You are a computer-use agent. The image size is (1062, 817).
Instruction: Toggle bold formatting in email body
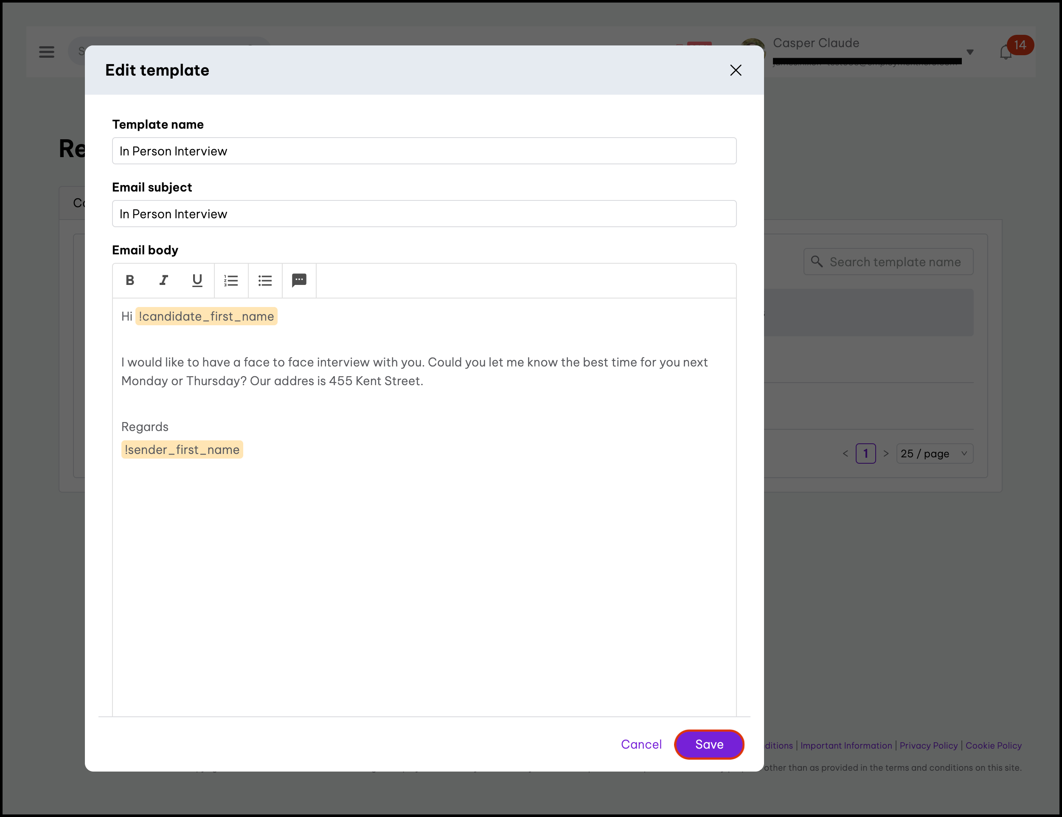(x=130, y=280)
